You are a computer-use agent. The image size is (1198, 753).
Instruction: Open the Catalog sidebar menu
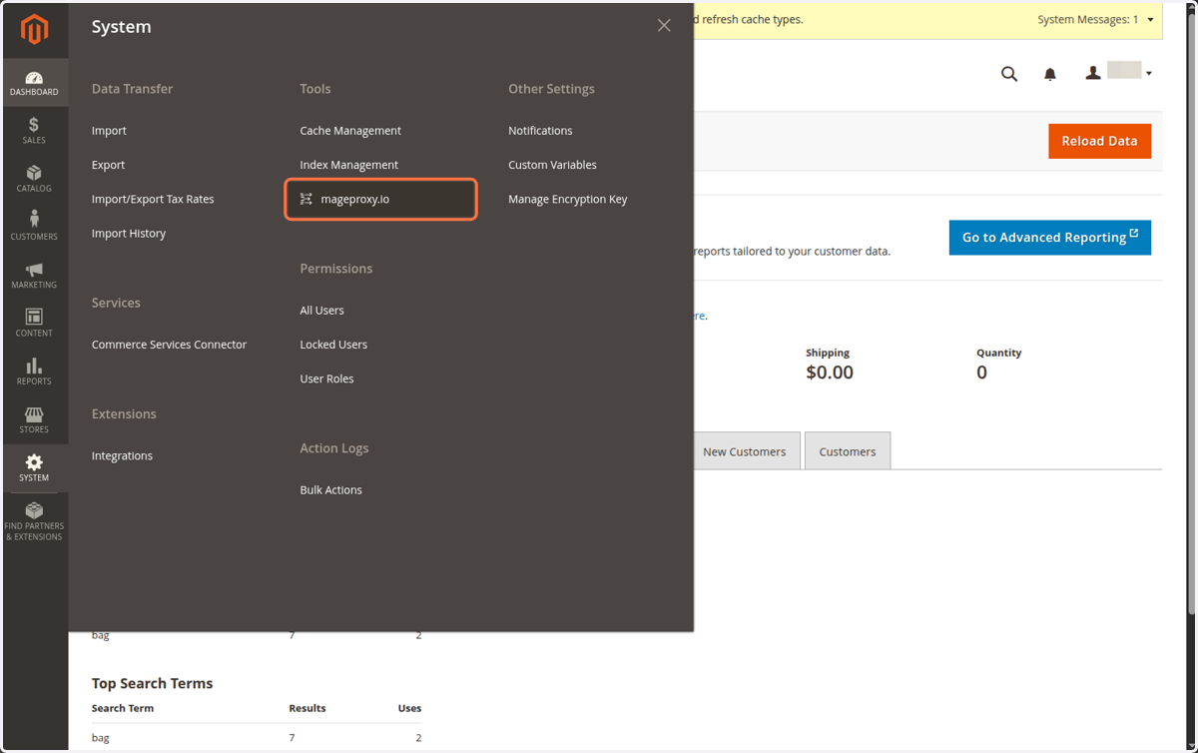click(34, 179)
